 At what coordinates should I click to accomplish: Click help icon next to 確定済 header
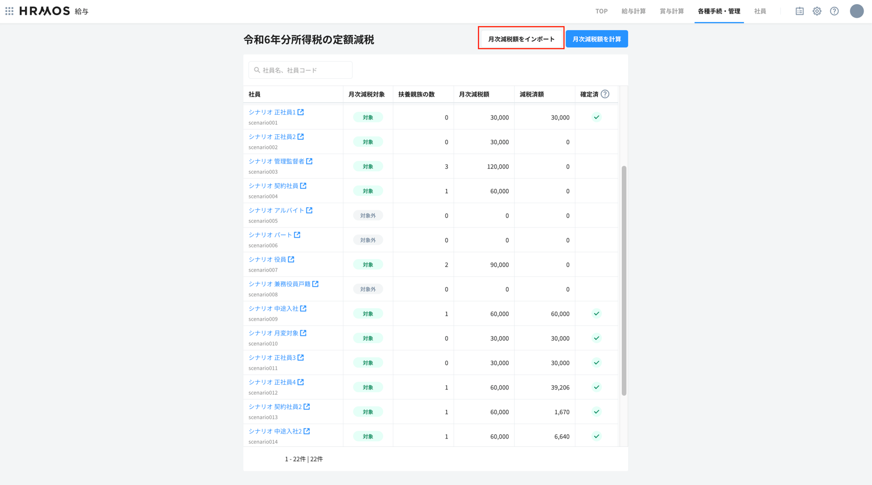(605, 94)
